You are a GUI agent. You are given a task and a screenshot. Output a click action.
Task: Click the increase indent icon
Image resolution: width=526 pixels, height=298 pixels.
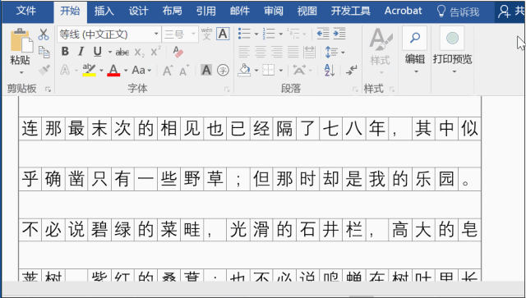(x=339, y=34)
